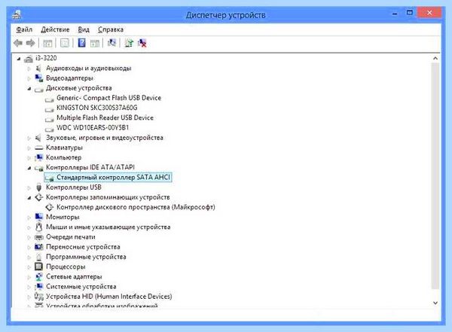Select Звуковые, игровые и видеоустройства text
The height and width of the screenshot is (332, 452).
coord(105,138)
